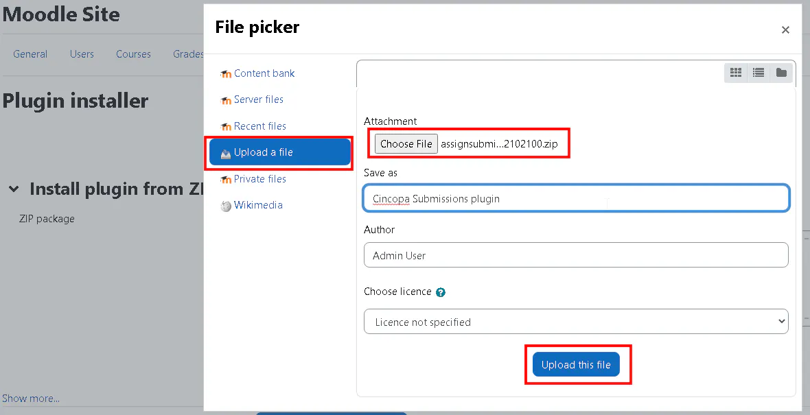This screenshot has height=415, width=810.
Task: Click the Show more... link
Action: [31, 399]
